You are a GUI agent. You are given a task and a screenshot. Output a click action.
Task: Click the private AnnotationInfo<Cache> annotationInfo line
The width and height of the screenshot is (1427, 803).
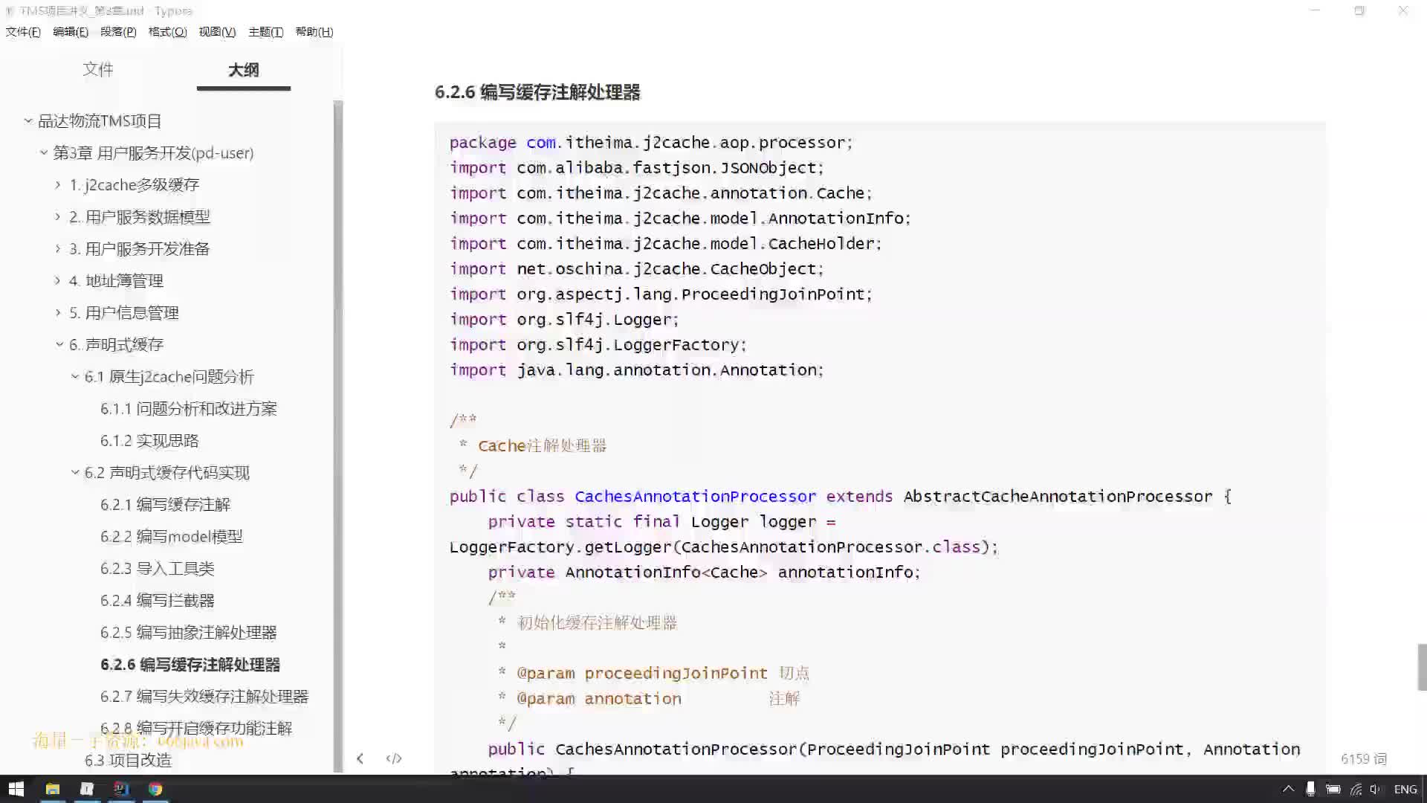704,572
